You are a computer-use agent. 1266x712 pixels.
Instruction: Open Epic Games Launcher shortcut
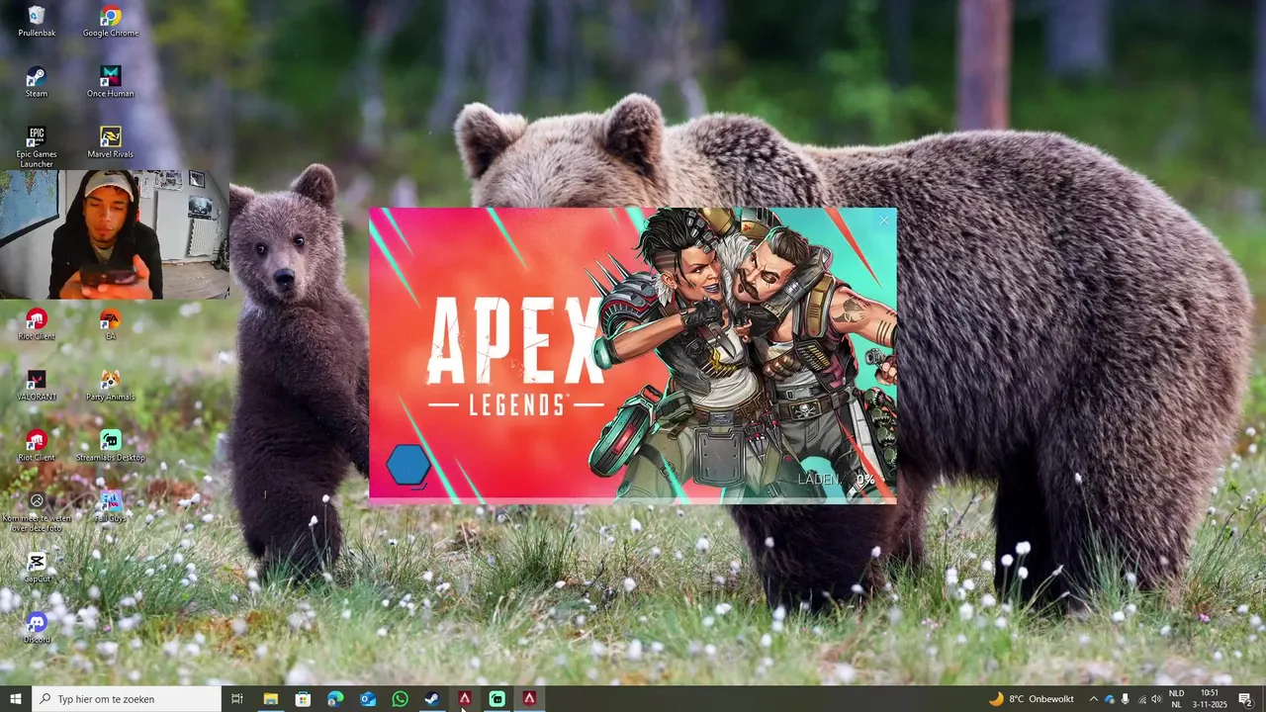(x=37, y=146)
